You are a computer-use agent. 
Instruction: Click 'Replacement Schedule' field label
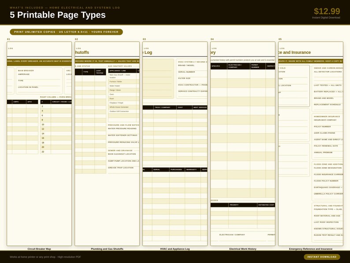pos(327,105)
